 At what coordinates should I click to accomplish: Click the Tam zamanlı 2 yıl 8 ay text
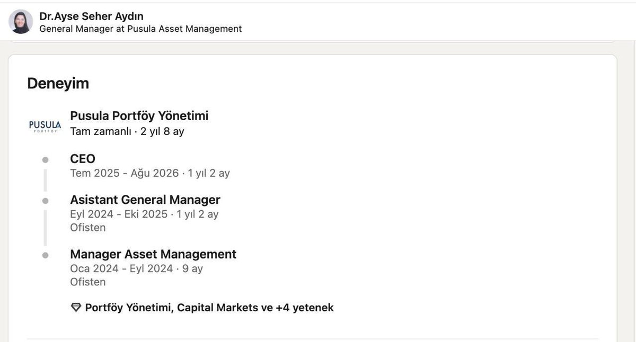click(x=127, y=131)
